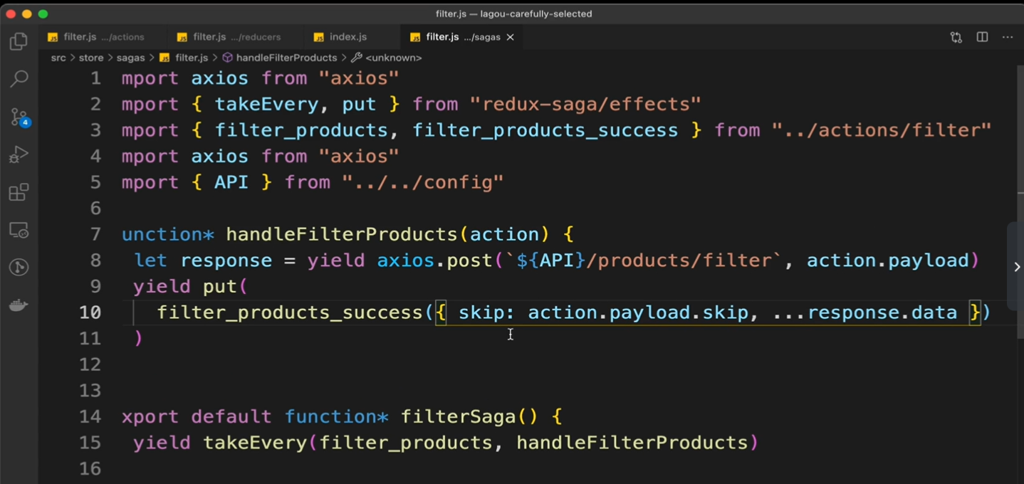Image resolution: width=1024 pixels, height=484 pixels.
Task: Open the Search view in activity bar
Action: (19, 79)
